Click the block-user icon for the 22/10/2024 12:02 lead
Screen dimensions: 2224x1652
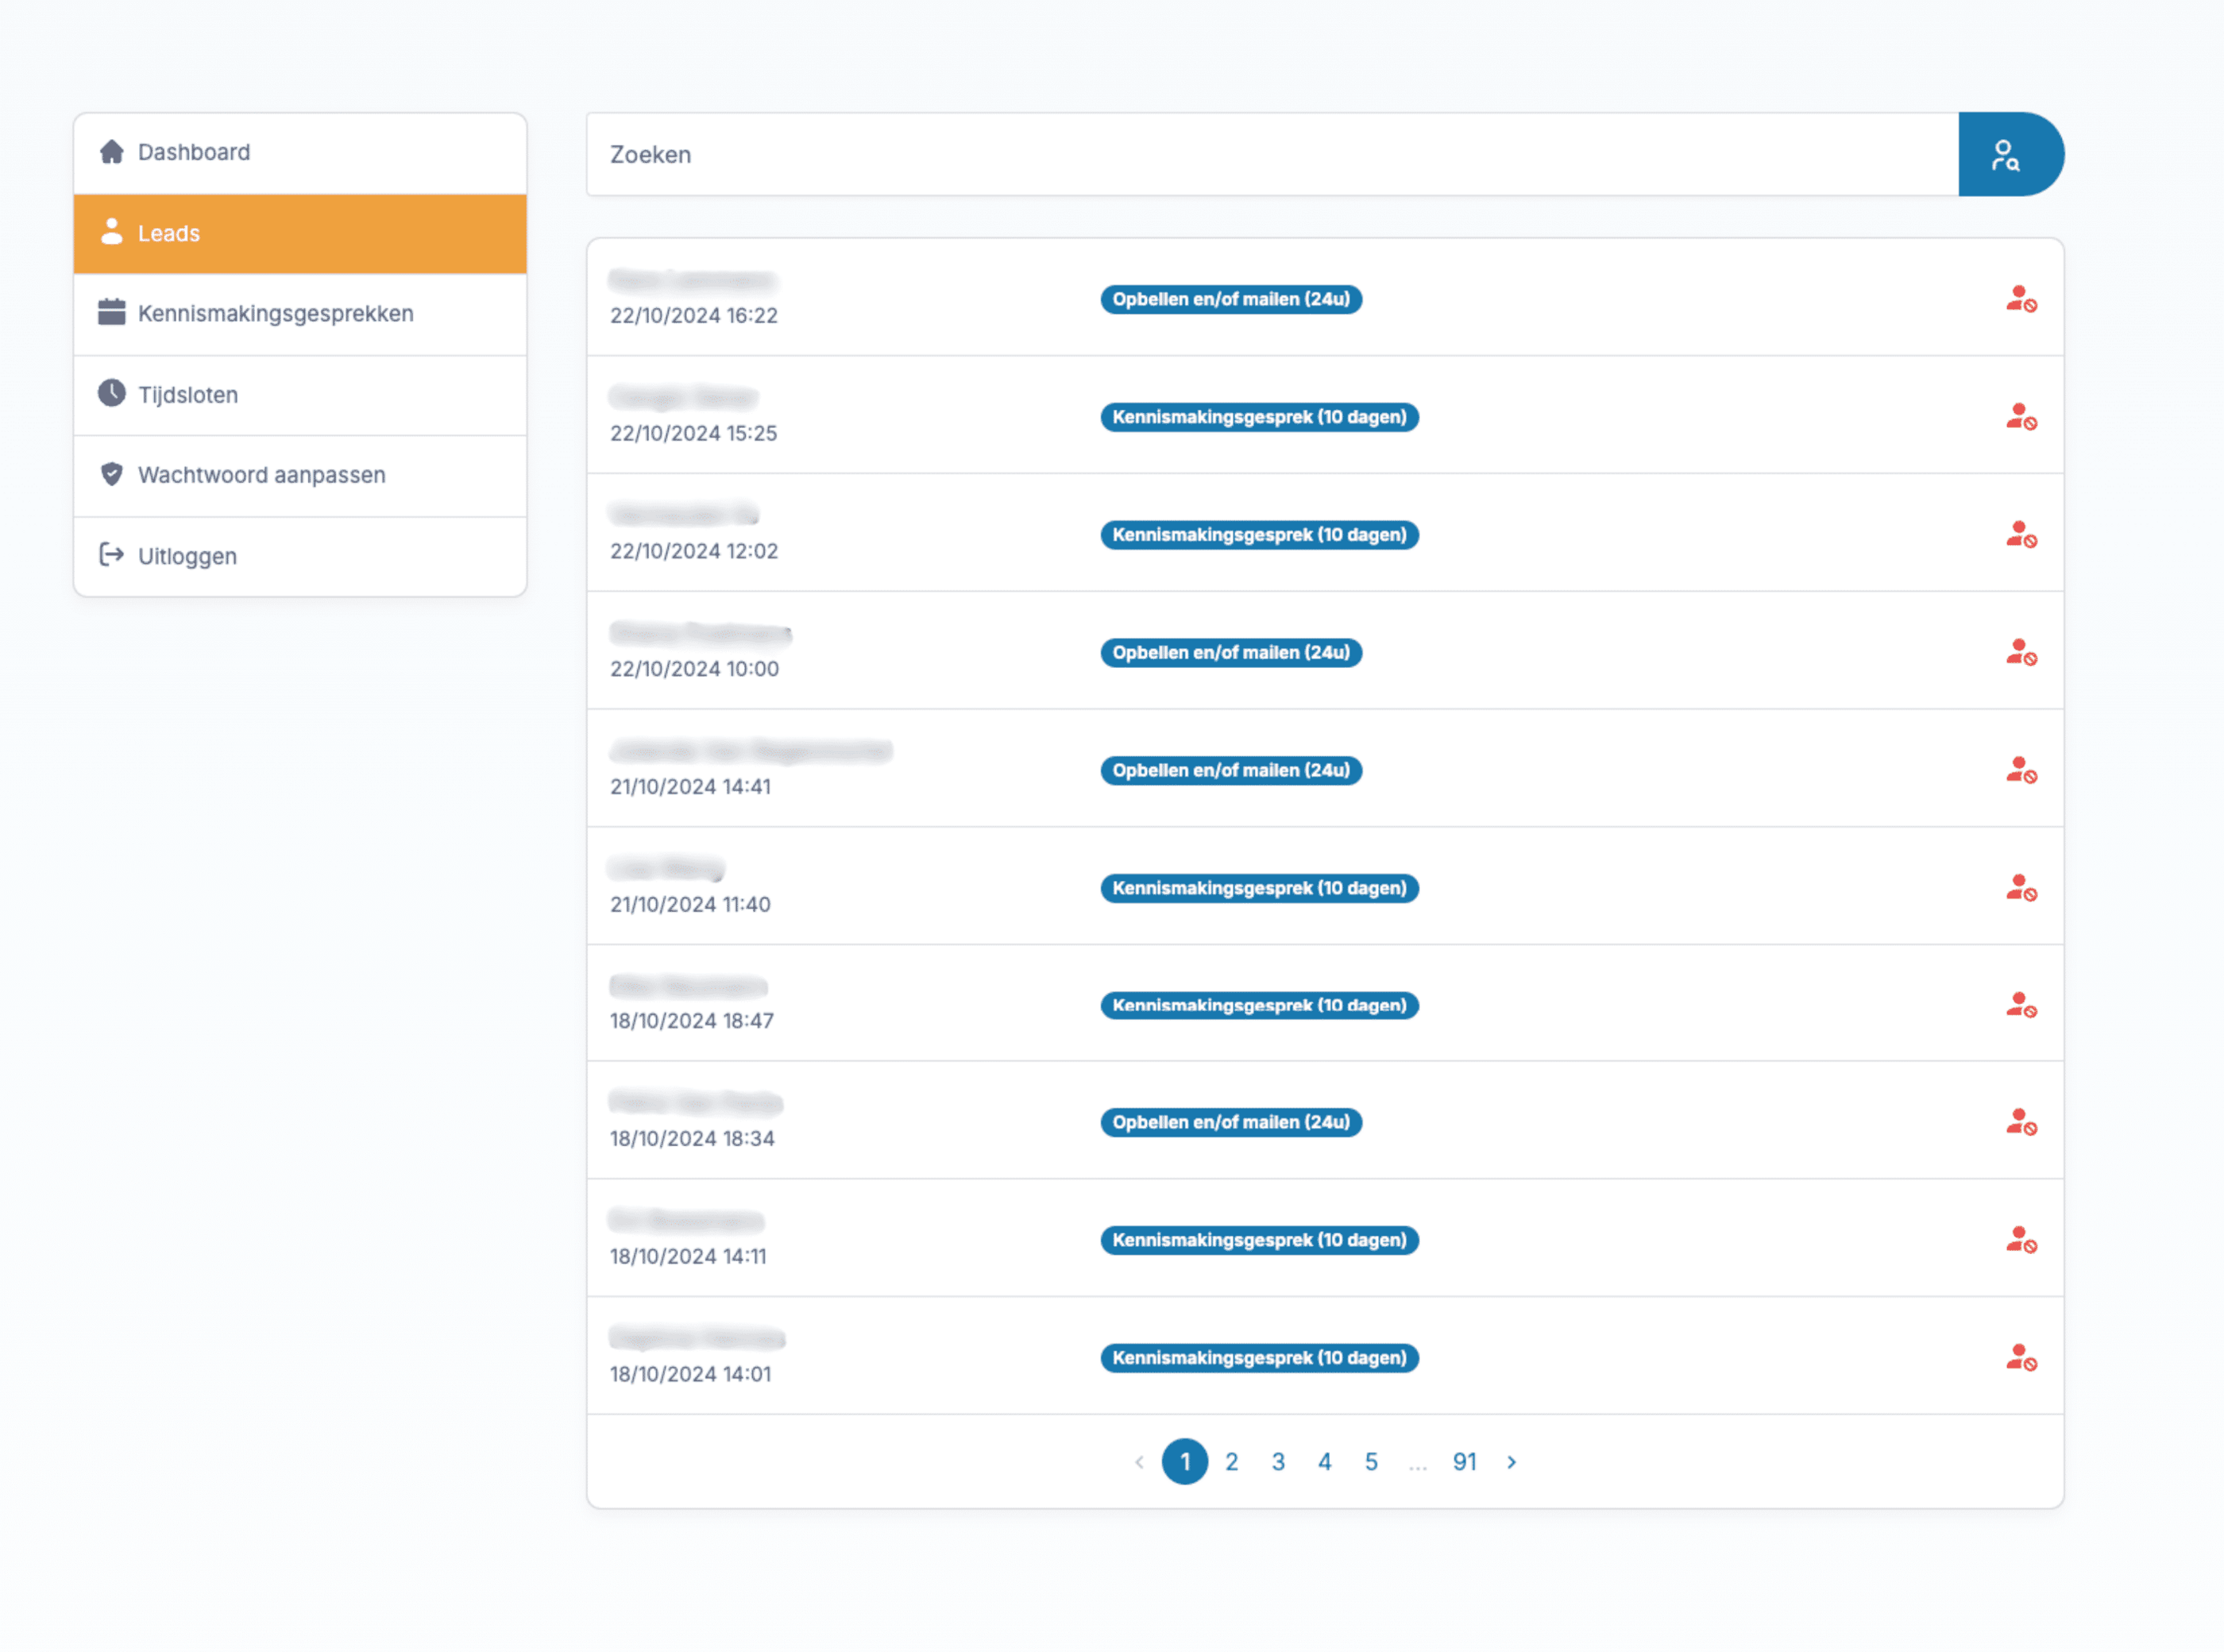(x=2021, y=535)
